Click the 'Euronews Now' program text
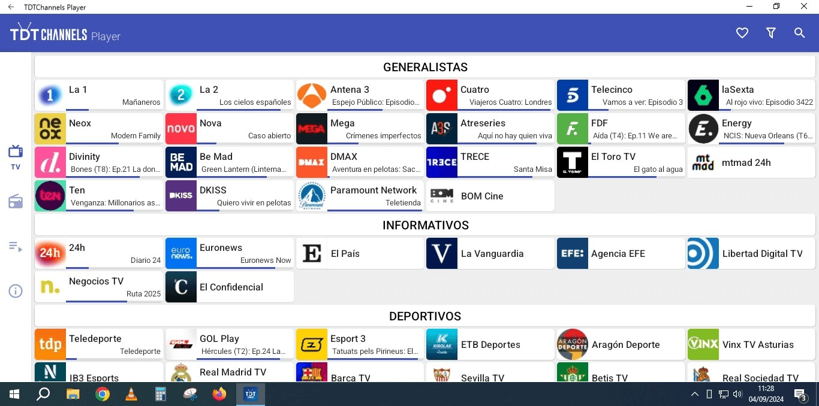The image size is (819, 406). click(266, 260)
